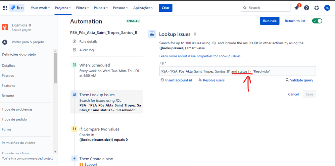The height and width of the screenshot is (166, 335).
Task: Click Voltar para o projeto link
Action: click(x=28, y=42)
